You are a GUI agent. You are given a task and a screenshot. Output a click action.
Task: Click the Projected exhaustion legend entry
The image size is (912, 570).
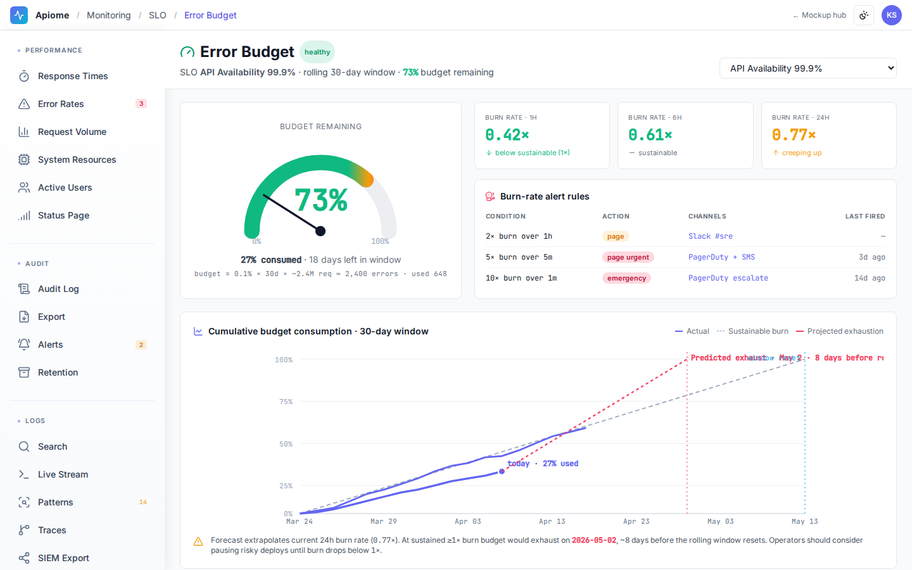(840, 331)
